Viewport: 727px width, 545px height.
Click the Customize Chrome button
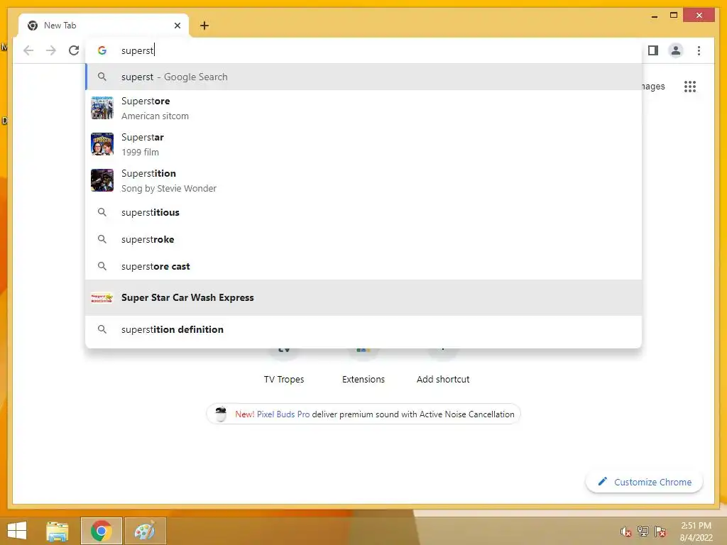click(x=645, y=482)
